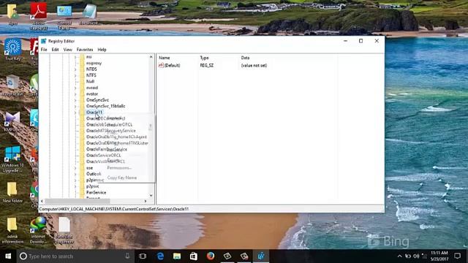Select the OracleJobSchedulerORCL key
This screenshot has width=468, height=263.
[x=109, y=125]
